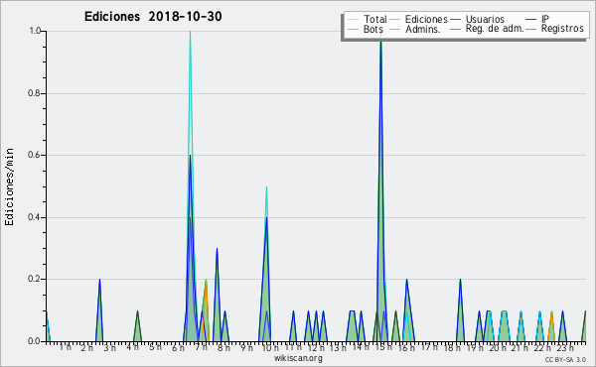Click the '15 h' x-axis label
The width and height of the screenshot is (596, 367).
[x=383, y=347]
